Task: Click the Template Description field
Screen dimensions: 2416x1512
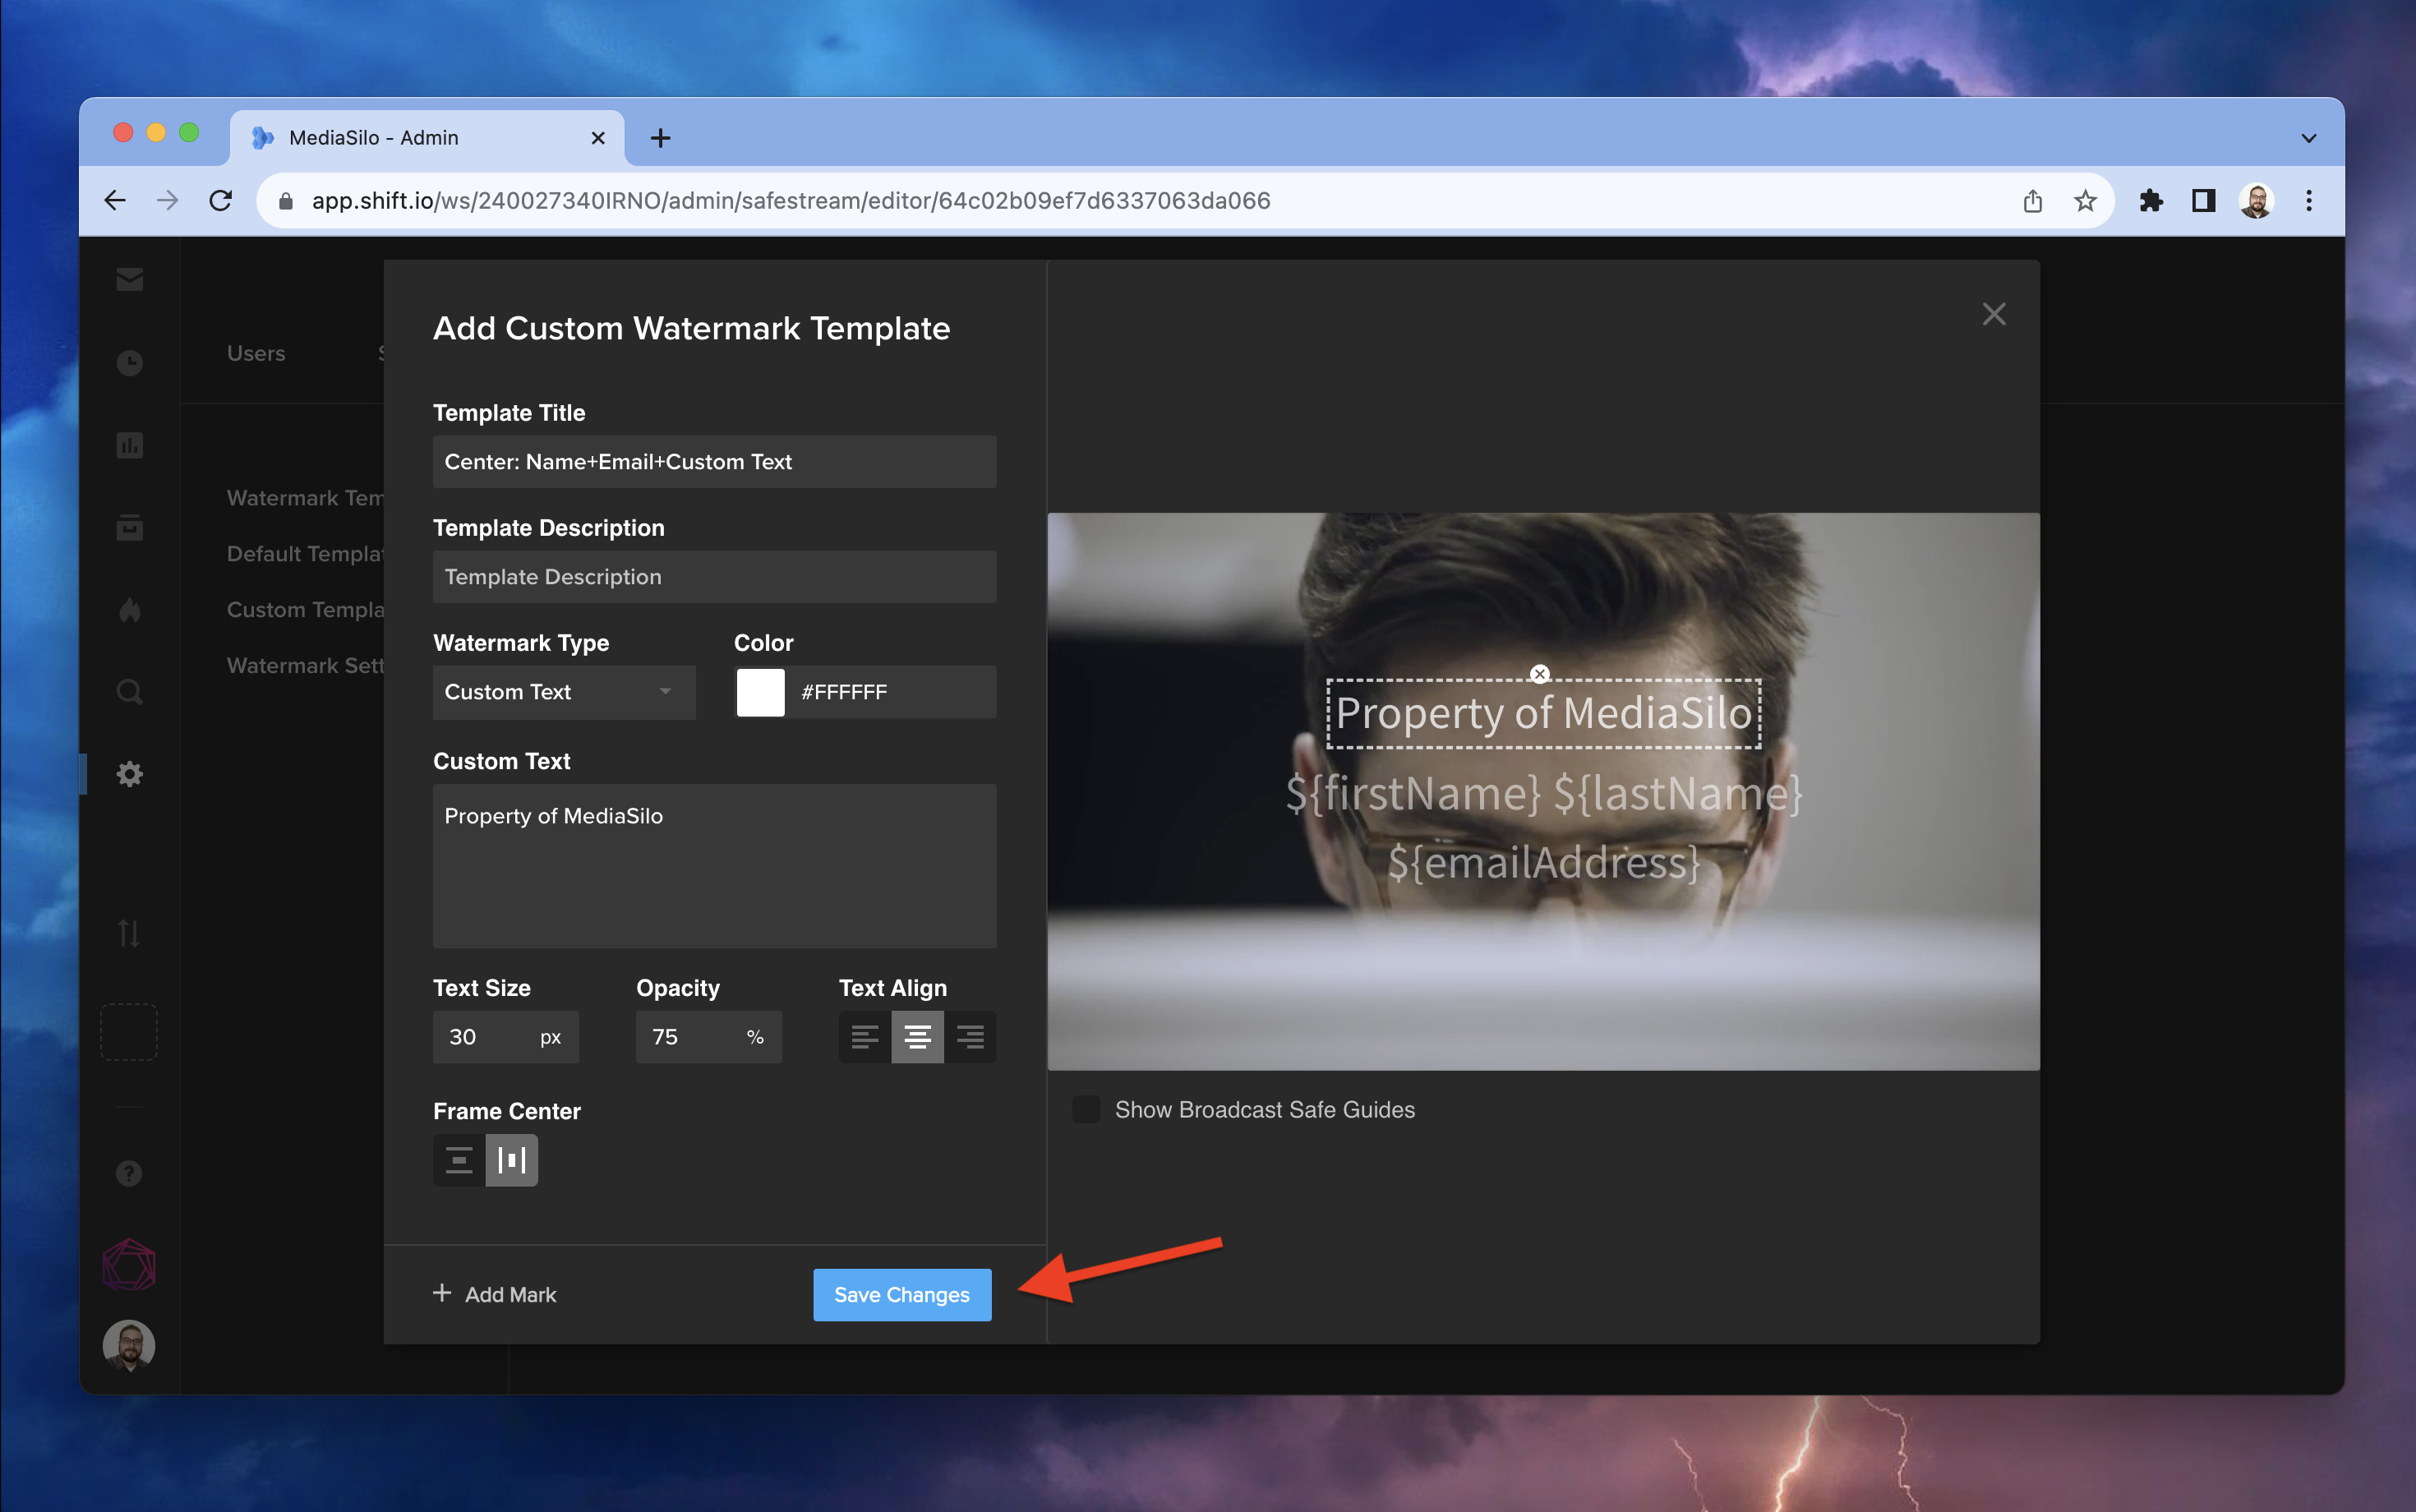Action: (x=714, y=577)
